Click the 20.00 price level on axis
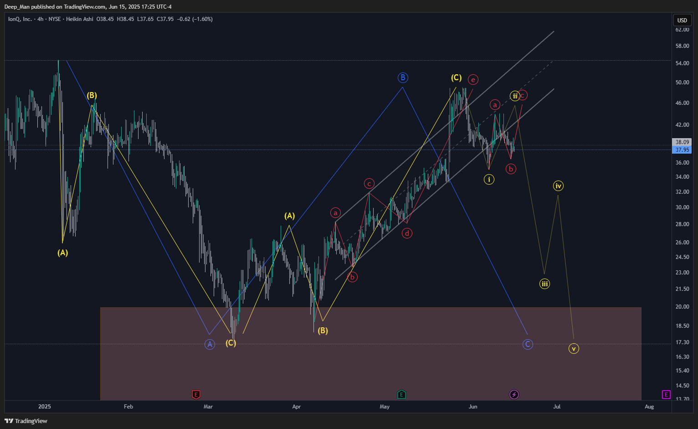 (682, 307)
